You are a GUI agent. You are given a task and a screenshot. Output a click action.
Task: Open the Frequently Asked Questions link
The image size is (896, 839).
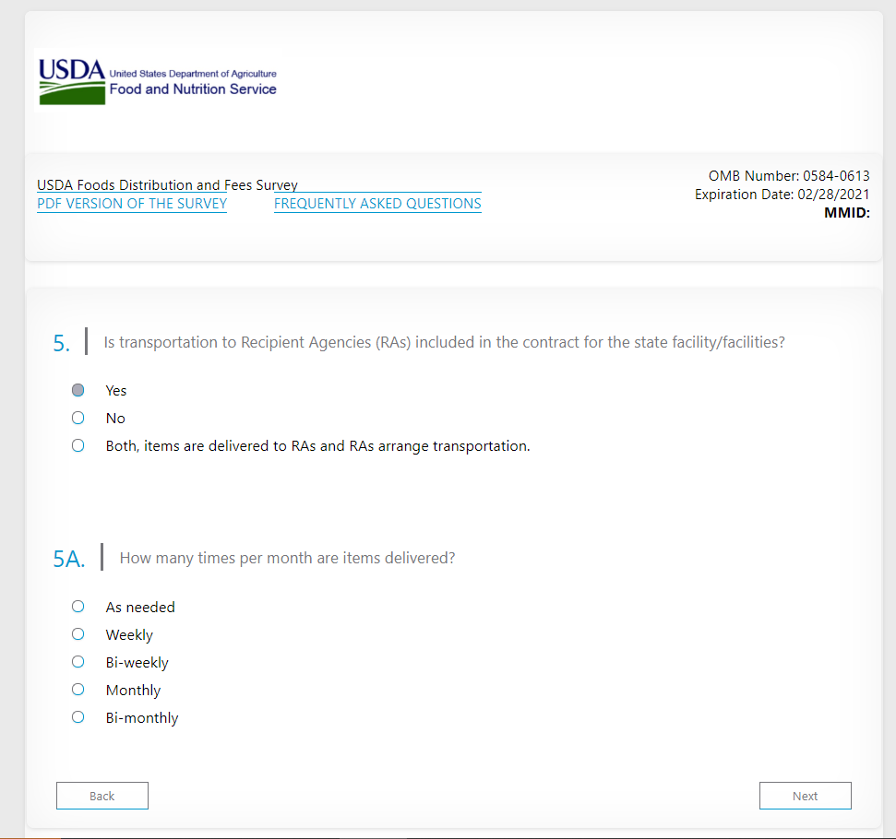377,204
